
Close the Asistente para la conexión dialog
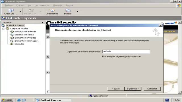tap(161, 25)
